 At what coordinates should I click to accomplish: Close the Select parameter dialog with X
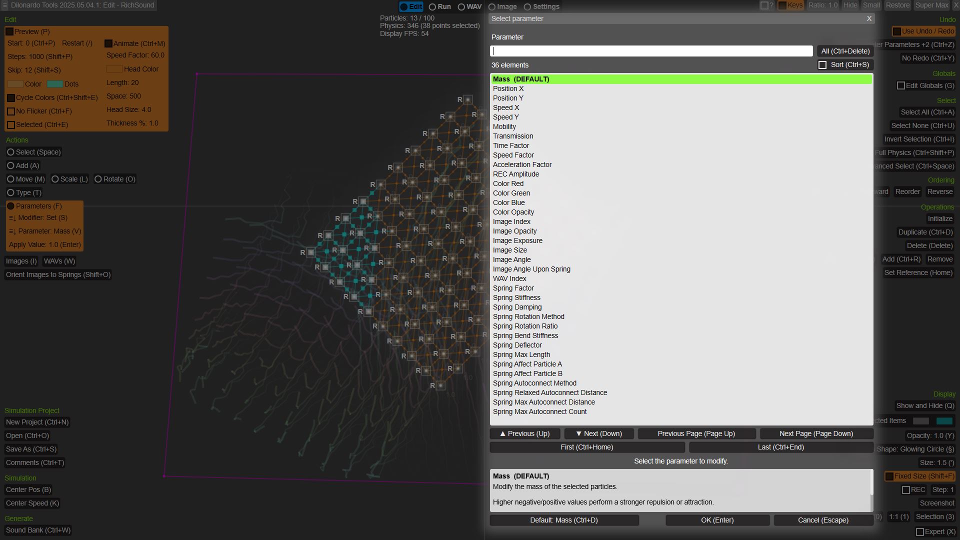pos(869,18)
